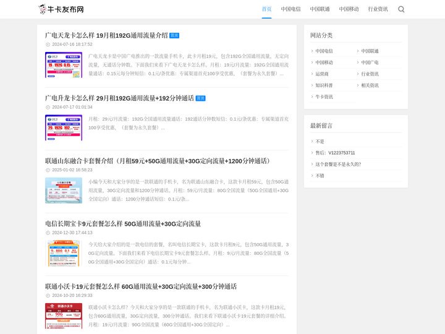Click the 网站分类 widget heading

click(321, 35)
